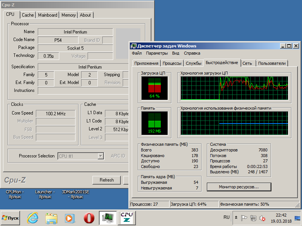Open Windows Explorer folder icon in taskbar

pyautogui.click(x=51, y=218)
